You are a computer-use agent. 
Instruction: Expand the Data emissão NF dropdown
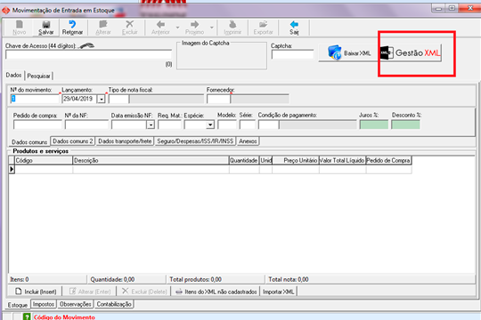151,125
